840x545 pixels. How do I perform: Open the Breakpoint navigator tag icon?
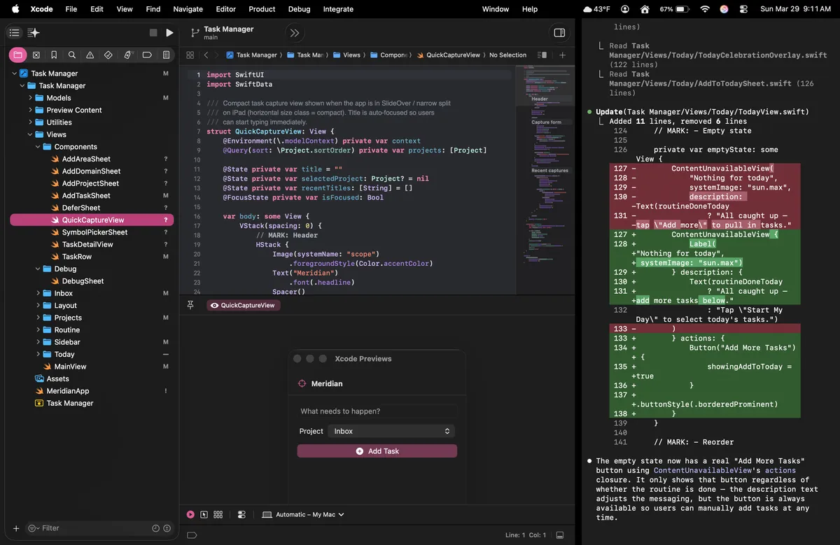point(147,55)
